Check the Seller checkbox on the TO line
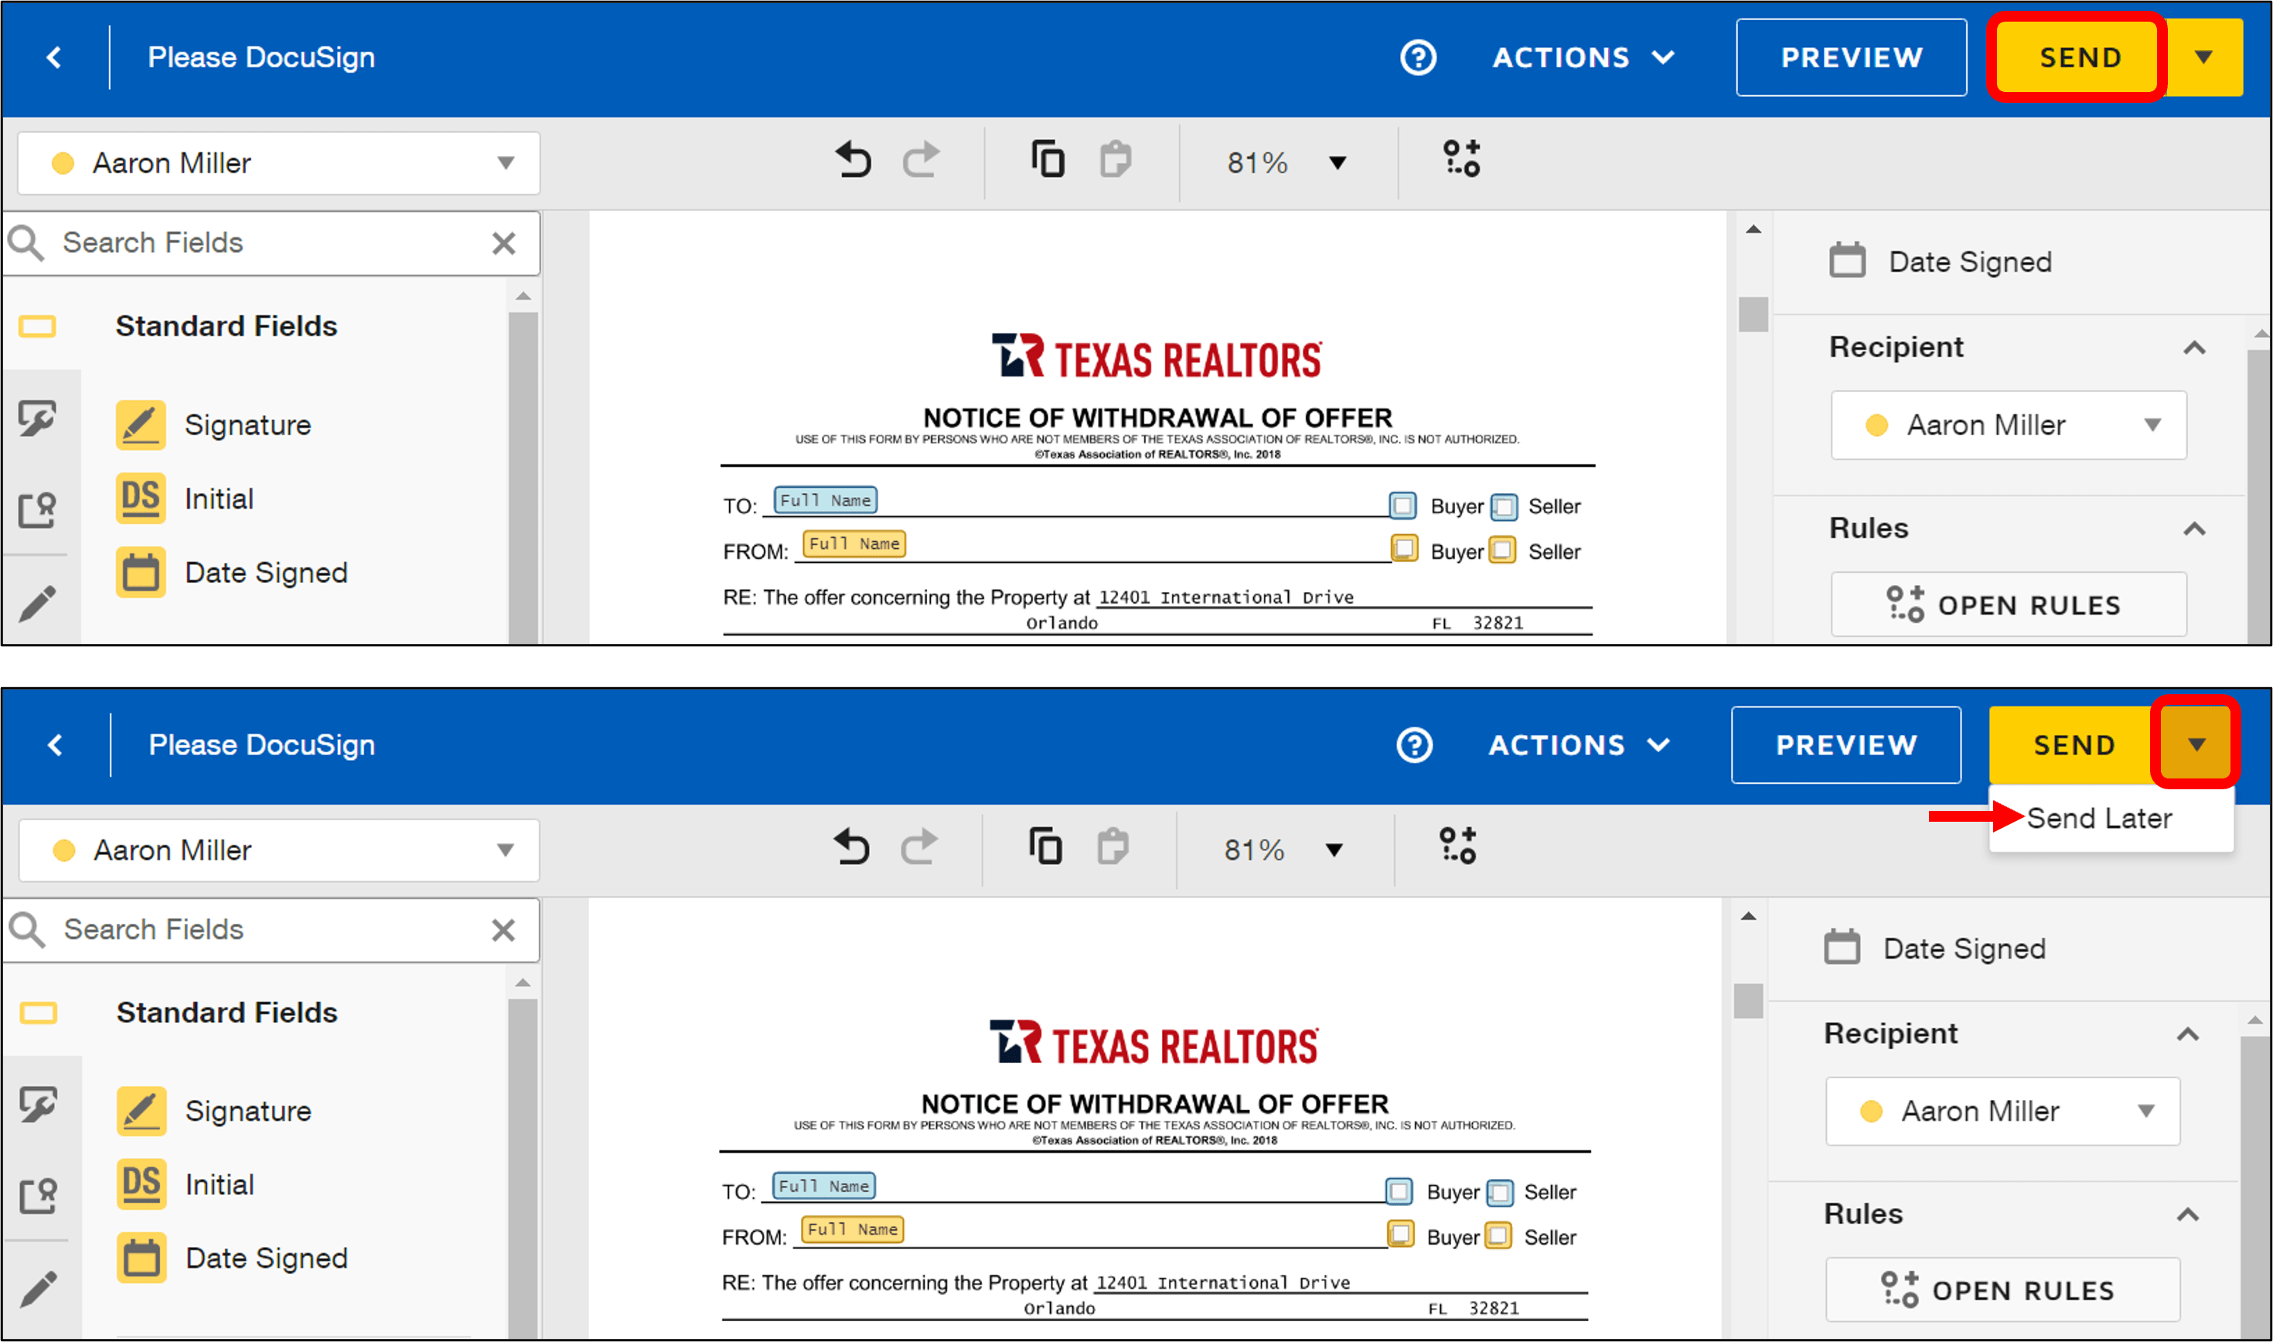 (1504, 506)
